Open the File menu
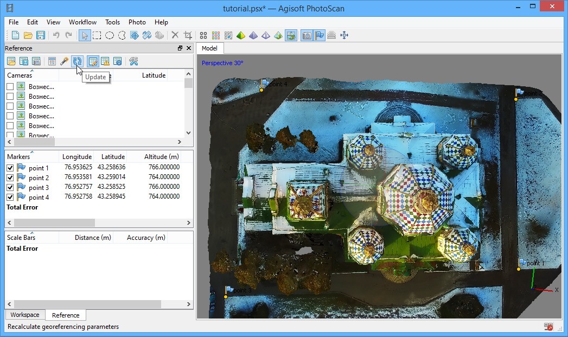568x337 pixels. (x=14, y=22)
